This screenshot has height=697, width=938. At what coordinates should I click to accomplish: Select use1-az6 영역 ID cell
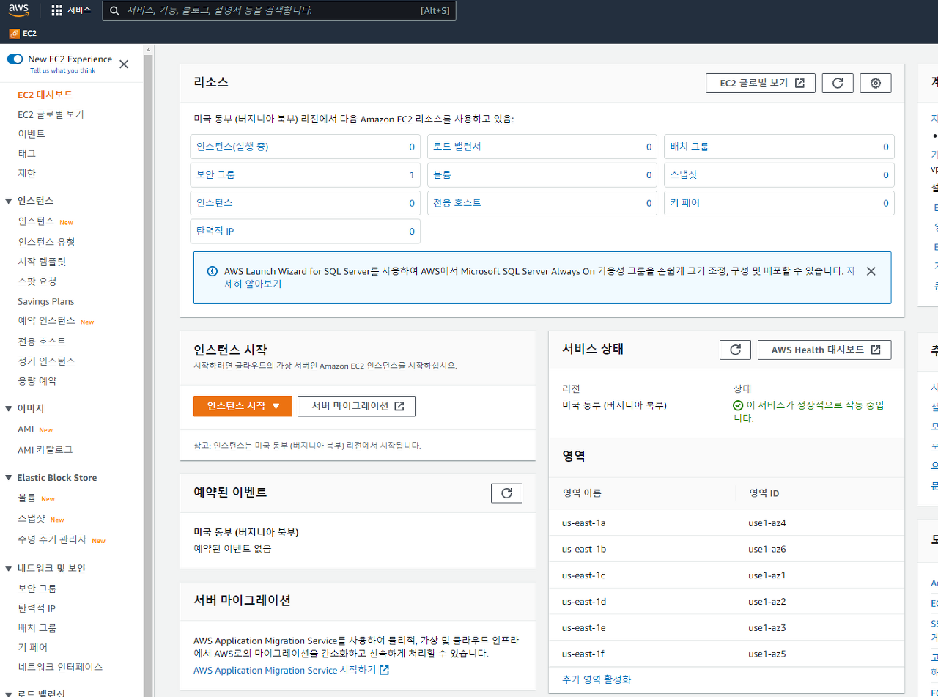[x=767, y=550]
